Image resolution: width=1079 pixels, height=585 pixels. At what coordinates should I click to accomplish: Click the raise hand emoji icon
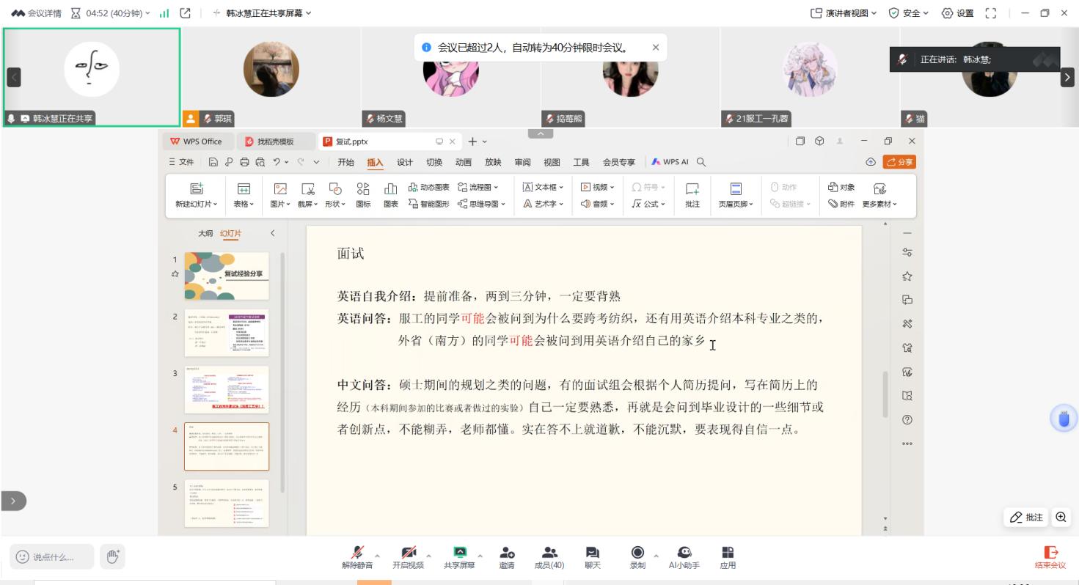(x=112, y=556)
